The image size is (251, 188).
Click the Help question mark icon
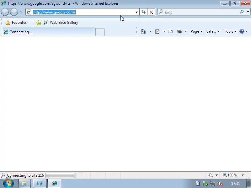click(x=242, y=31)
